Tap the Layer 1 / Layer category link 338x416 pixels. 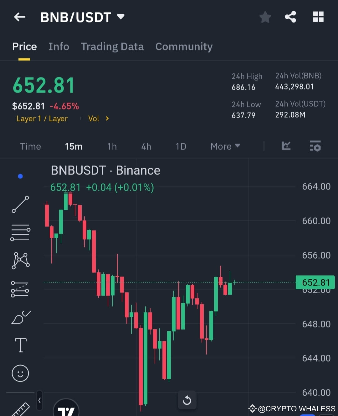(x=42, y=119)
